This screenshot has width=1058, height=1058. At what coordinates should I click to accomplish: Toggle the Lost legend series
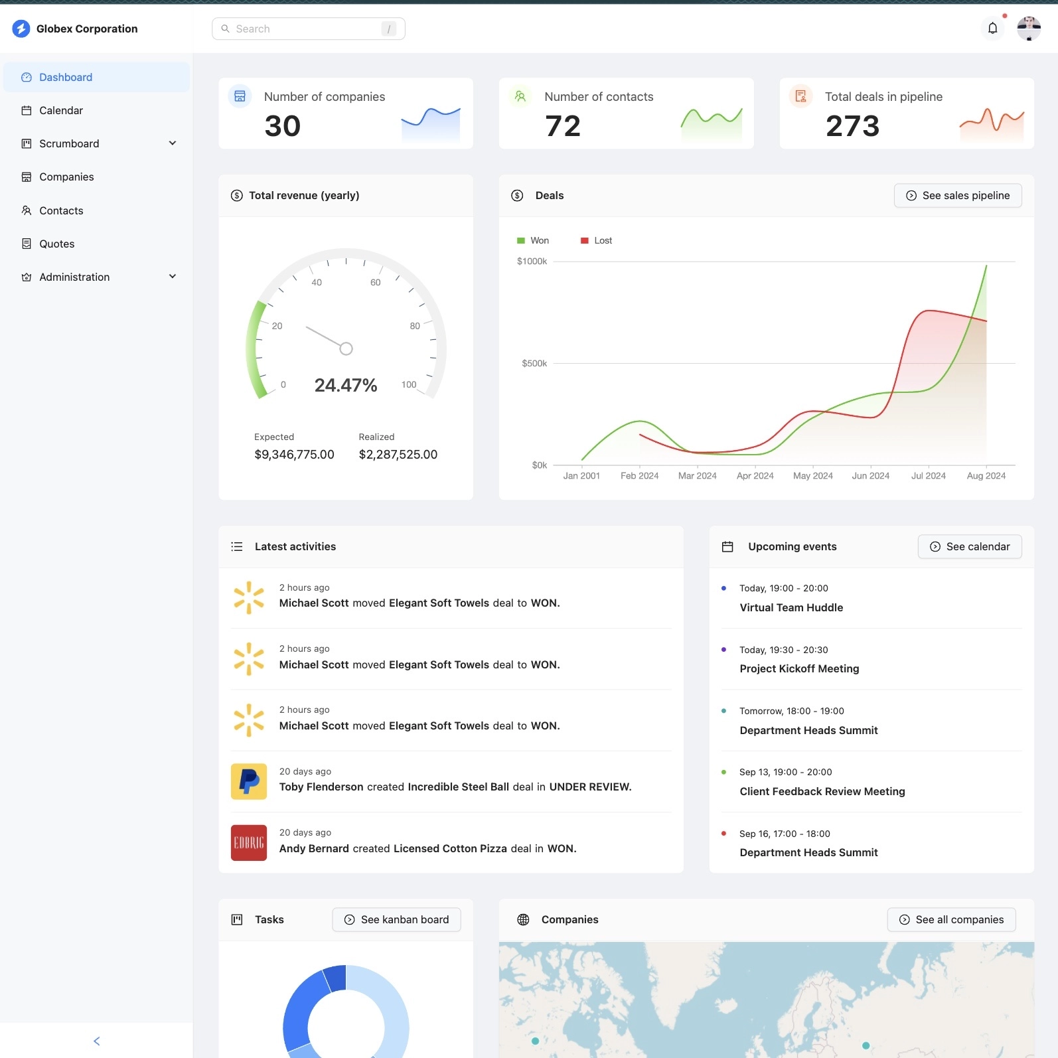(x=597, y=240)
